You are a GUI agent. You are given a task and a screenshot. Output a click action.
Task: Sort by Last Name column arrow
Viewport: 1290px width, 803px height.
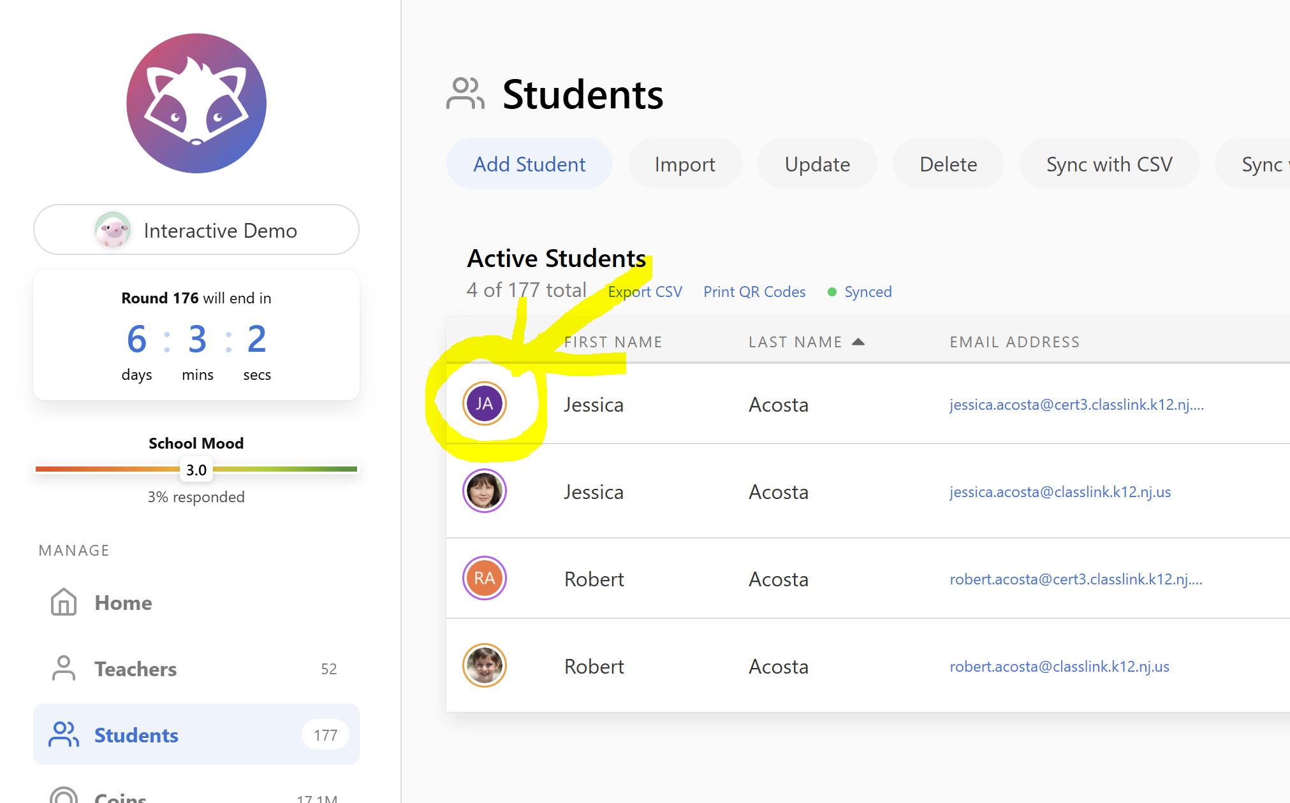(858, 342)
